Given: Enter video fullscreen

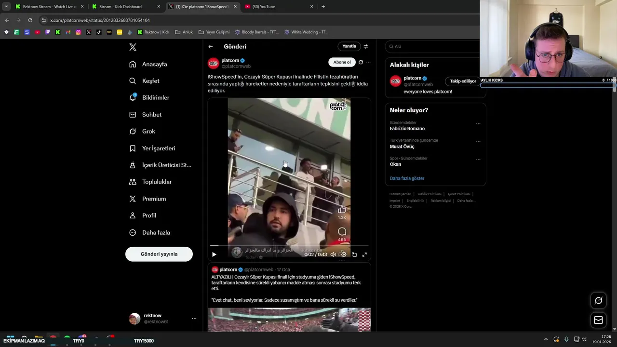Looking at the screenshot, I should pos(365,254).
